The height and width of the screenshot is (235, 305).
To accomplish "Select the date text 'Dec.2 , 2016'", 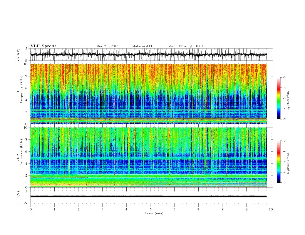I will tap(107, 46).
